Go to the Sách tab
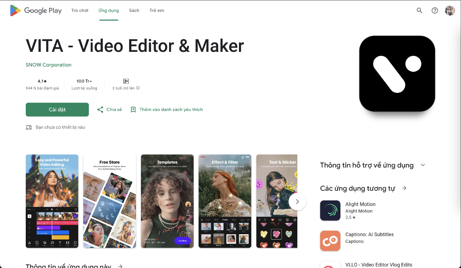The image size is (461, 268). click(x=134, y=10)
